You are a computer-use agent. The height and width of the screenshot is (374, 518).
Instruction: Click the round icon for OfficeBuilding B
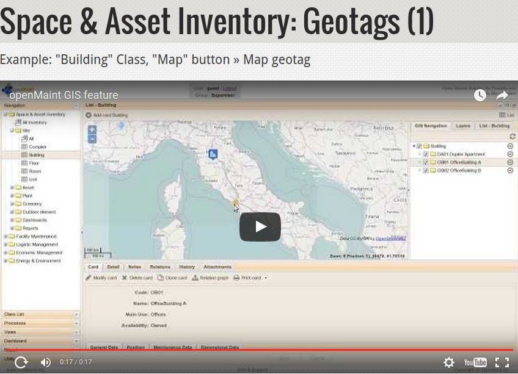point(510,171)
